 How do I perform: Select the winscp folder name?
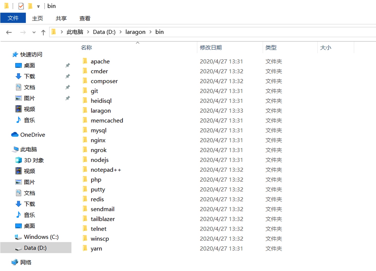click(100, 239)
